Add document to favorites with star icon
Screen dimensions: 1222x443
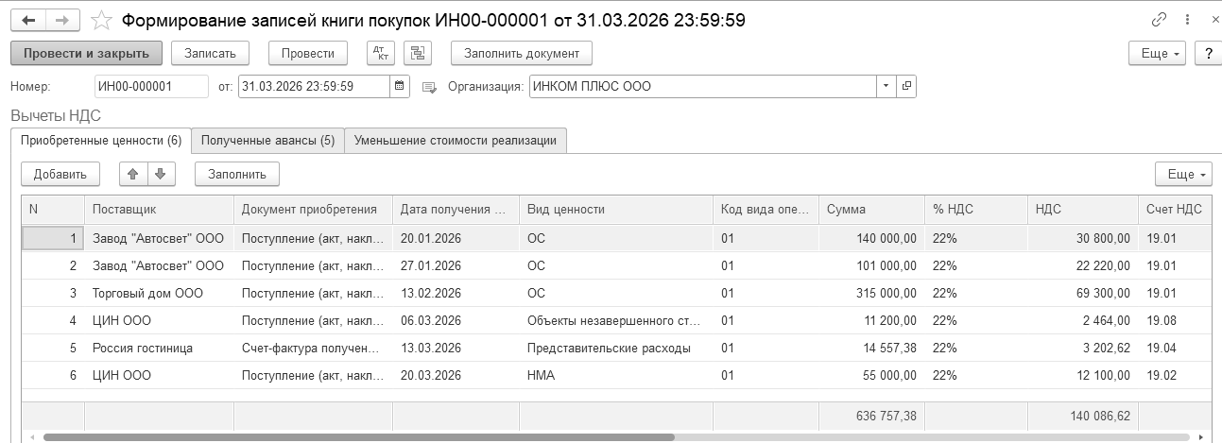(101, 20)
